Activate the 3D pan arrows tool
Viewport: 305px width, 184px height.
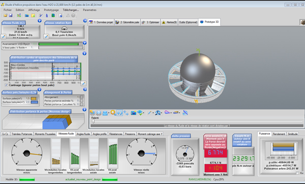click(126, 113)
